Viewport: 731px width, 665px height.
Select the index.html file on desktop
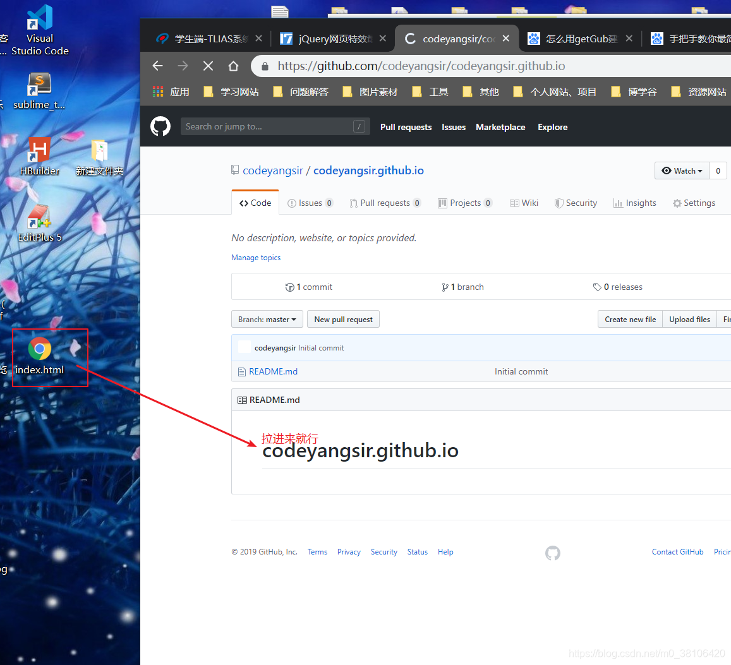tap(40, 357)
